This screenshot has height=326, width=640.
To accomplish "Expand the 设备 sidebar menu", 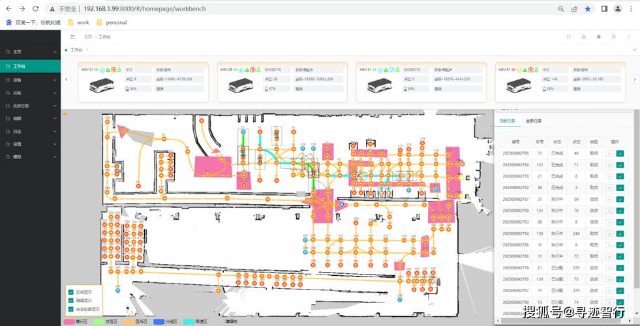I will pos(30,80).
